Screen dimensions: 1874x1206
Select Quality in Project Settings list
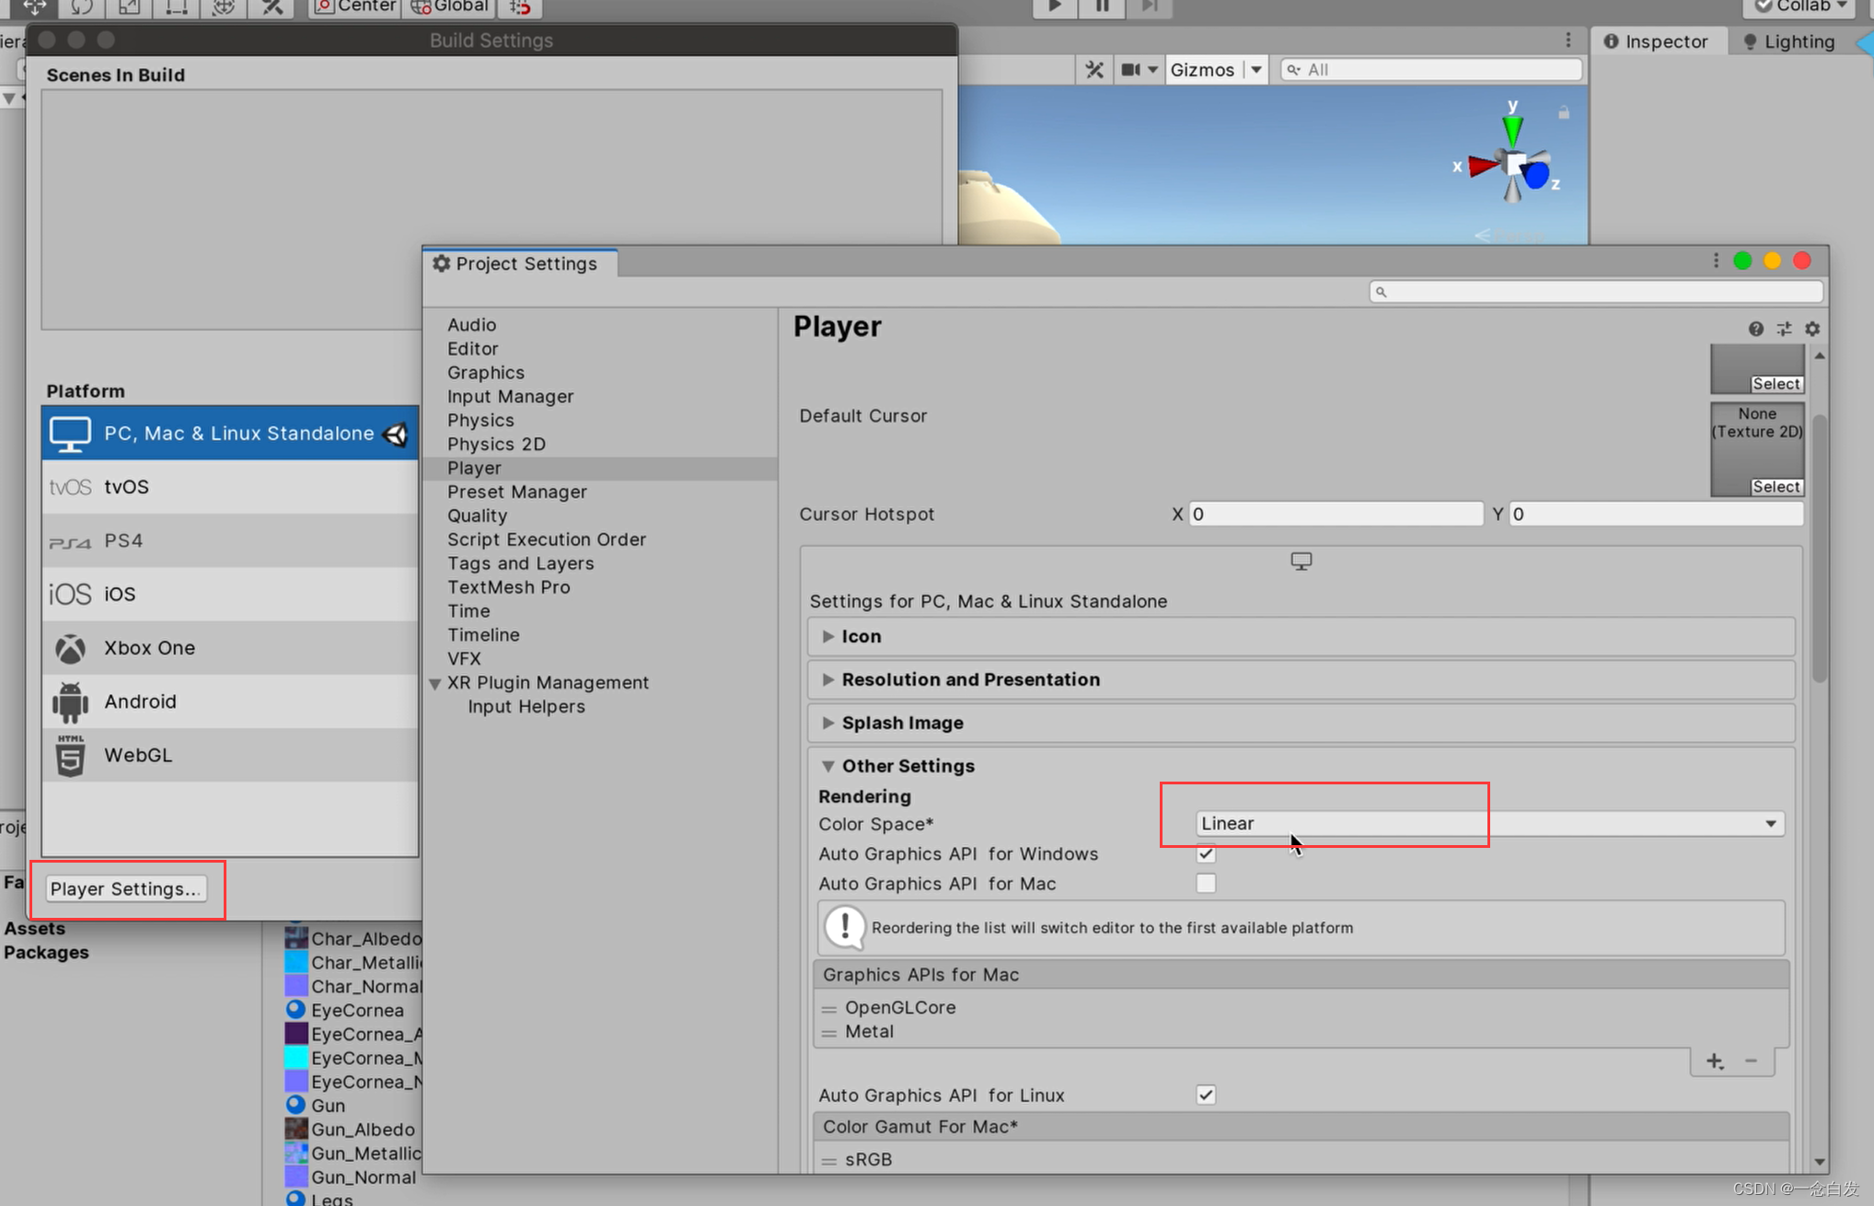[x=477, y=516]
